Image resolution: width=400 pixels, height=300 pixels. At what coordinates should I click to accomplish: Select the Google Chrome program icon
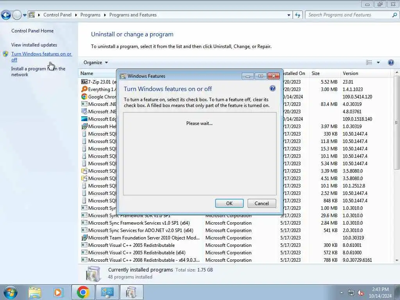pos(84,96)
